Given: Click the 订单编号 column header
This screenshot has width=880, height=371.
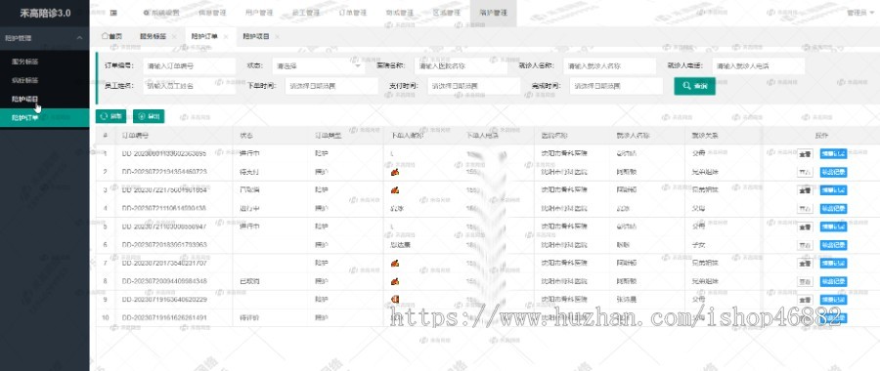Looking at the screenshot, I should point(135,135).
